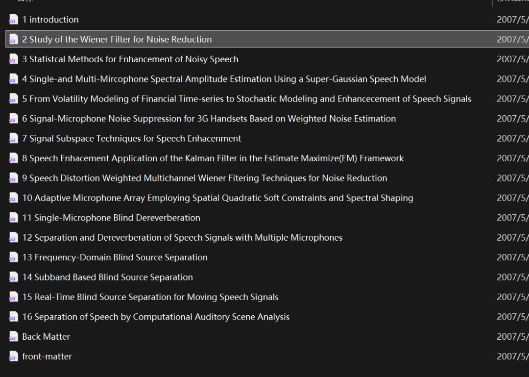Viewport: 529px width, 377px height.
Task: Click the PDF icon for 9 Speech Distortion Weighted
Action: click(14, 178)
